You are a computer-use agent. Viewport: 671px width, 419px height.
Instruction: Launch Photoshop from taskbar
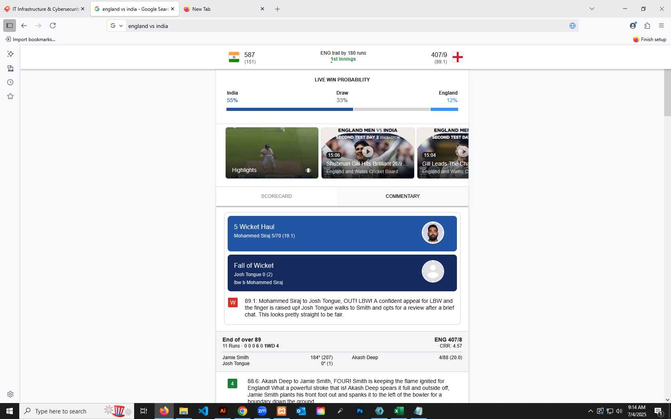point(360,411)
